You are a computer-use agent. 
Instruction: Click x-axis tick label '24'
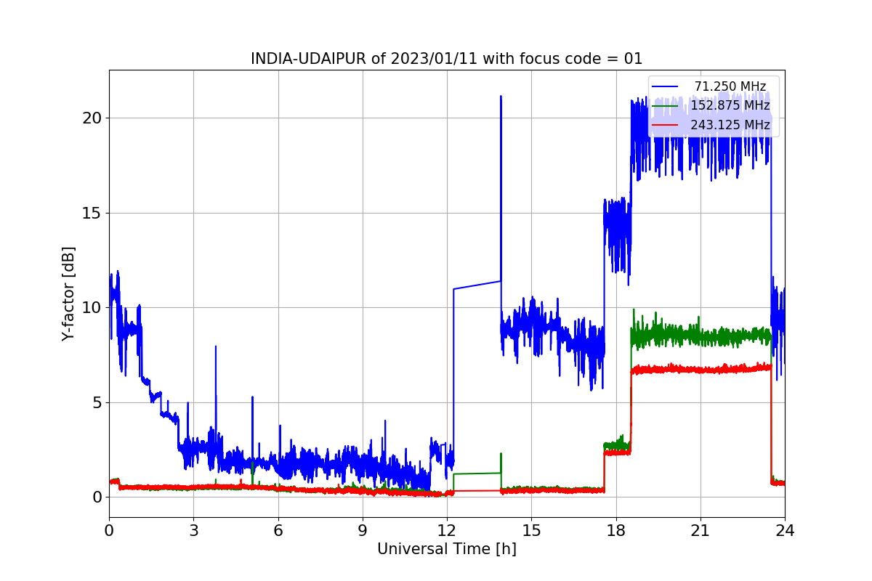[x=785, y=530]
